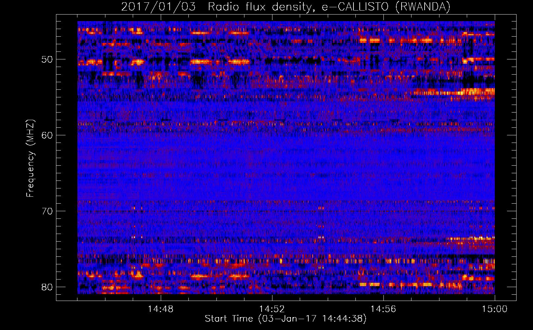Click the 70 frequency tick label
Viewport: 533px width, 330px height.
tap(47, 211)
